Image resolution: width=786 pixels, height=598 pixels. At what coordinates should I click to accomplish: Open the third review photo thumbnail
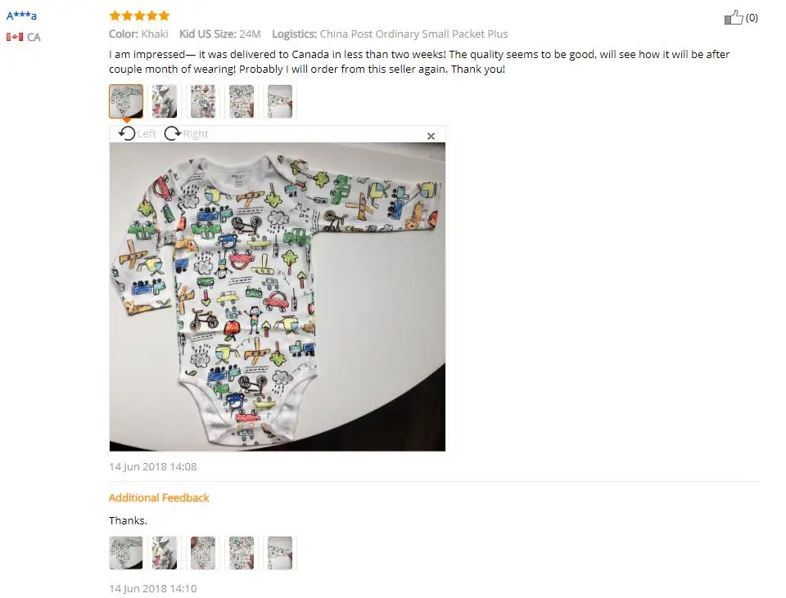[203, 101]
